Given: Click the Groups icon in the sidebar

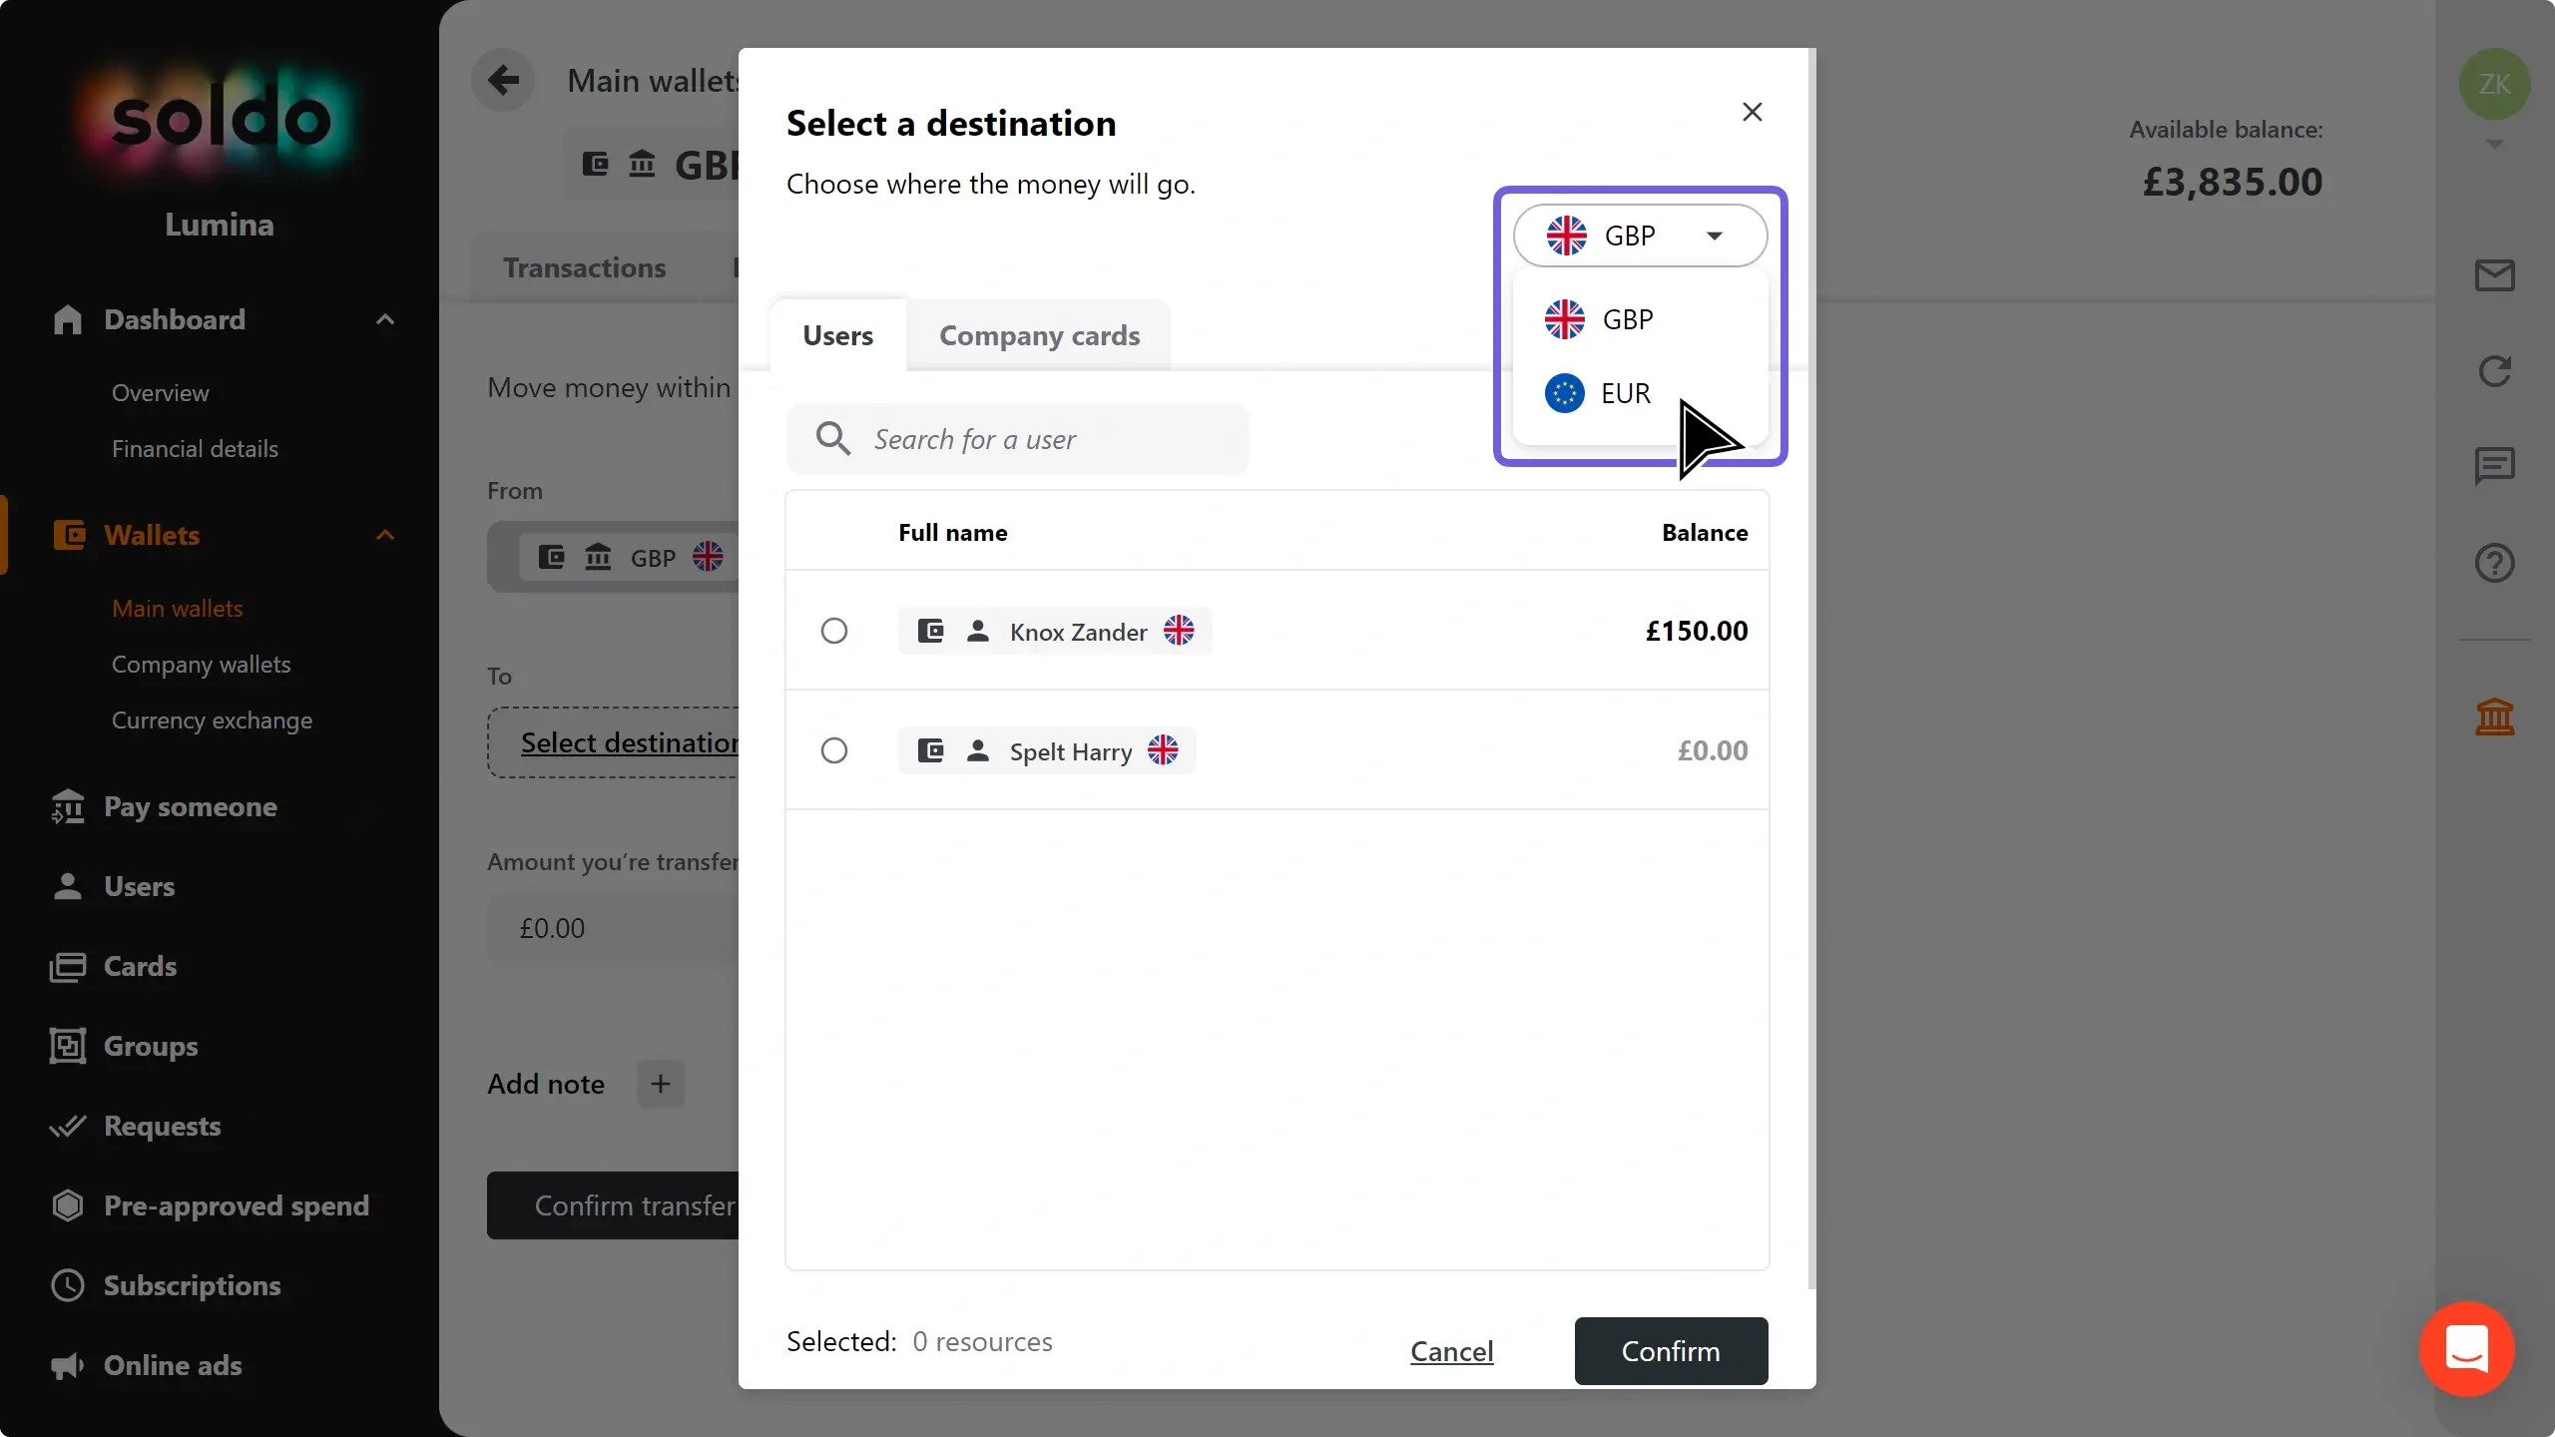Looking at the screenshot, I should click(x=68, y=1046).
